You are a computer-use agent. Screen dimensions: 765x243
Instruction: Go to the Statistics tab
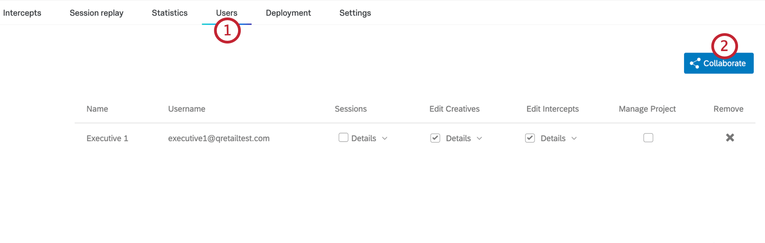[x=170, y=13]
